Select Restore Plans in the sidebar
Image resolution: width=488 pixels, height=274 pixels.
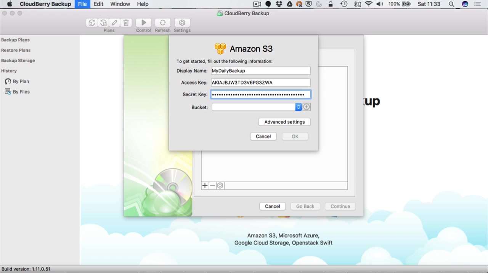coord(16,50)
